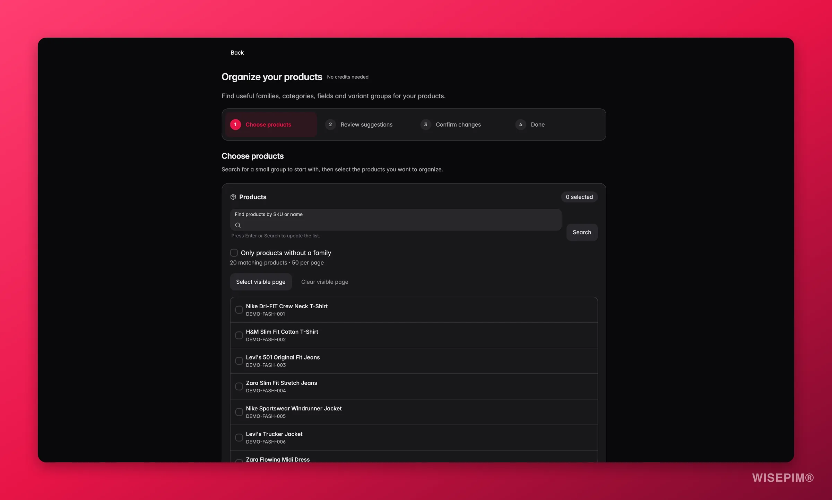Click SKU text DEMO-FASH-002
The width and height of the screenshot is (832, 500).
tap(266, 340)
